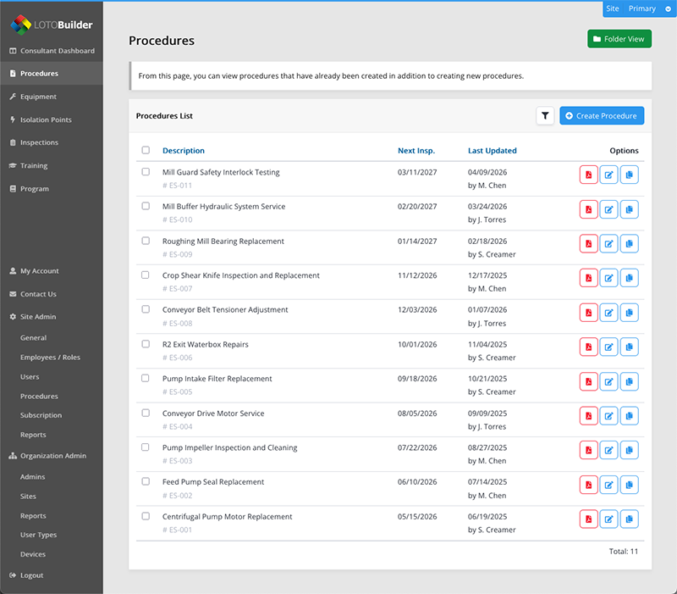The width and height of the screenshot is (677, 594).
Task: Open Employees / Roles under Site Admin
Action: (x=50, y=357)
